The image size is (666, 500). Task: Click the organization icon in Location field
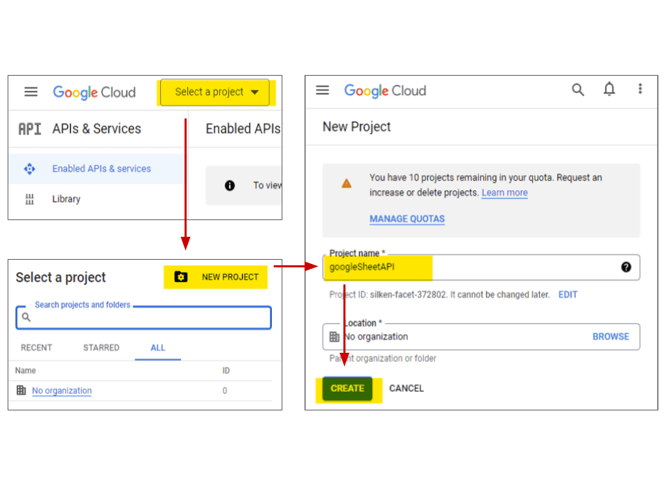tap(334, 337)
